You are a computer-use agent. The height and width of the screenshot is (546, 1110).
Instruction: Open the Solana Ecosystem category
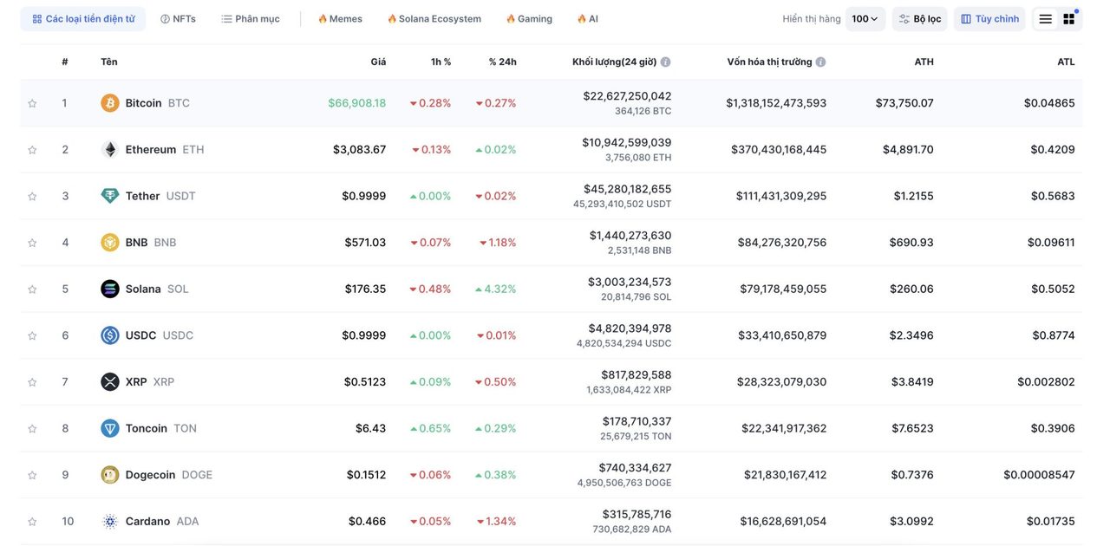click(x=434, y=19)
